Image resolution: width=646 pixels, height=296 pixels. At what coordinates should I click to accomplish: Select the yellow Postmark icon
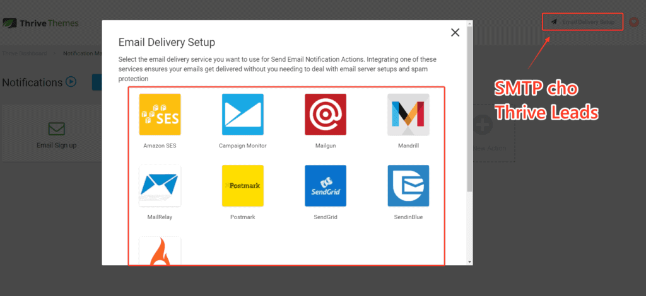[243, 186]
